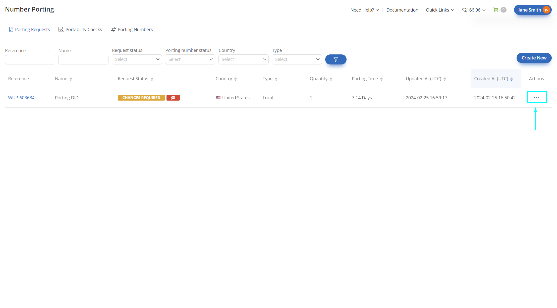Switch to Portability Checks tab
The width and height of the screenshot is (557, 308).
[80, 29]
